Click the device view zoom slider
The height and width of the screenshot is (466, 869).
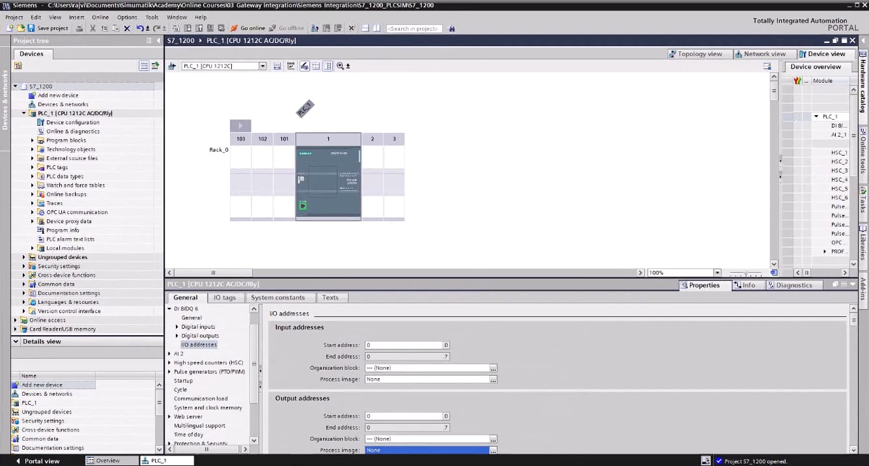[x=745, y=273]
